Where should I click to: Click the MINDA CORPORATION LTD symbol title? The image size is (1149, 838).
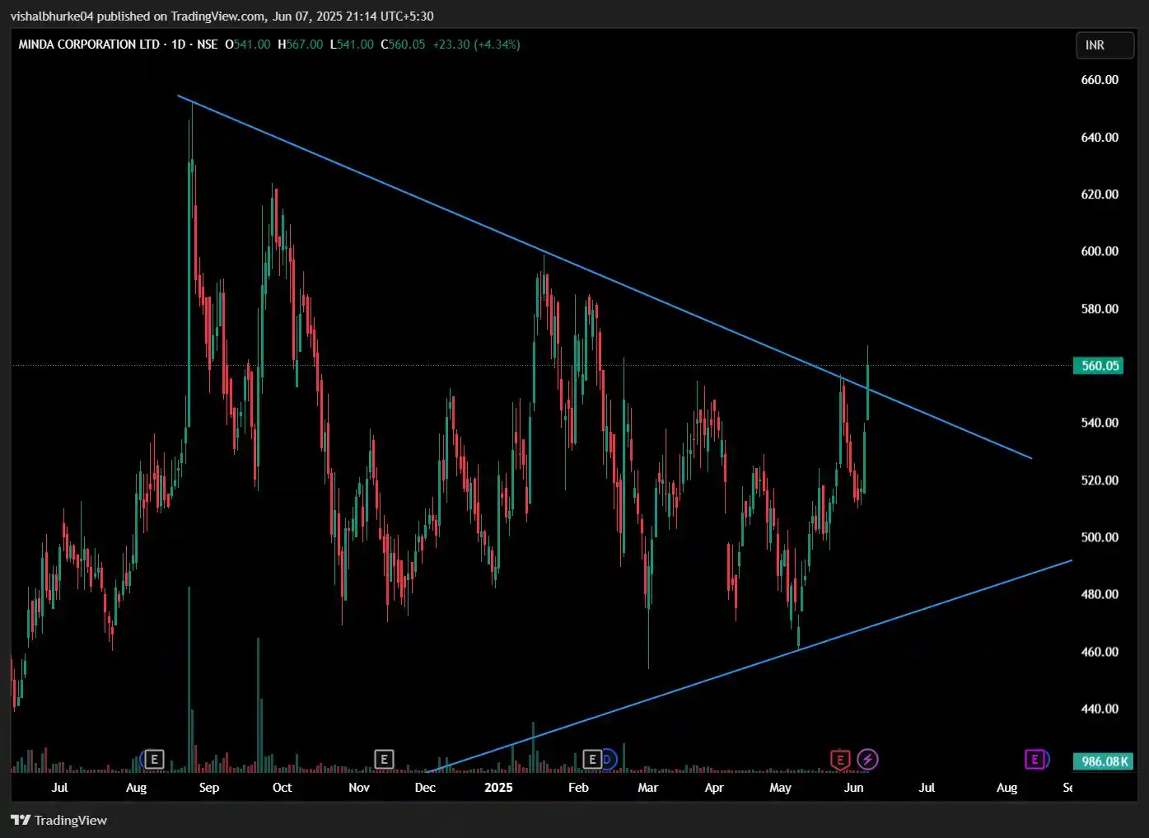89,44
